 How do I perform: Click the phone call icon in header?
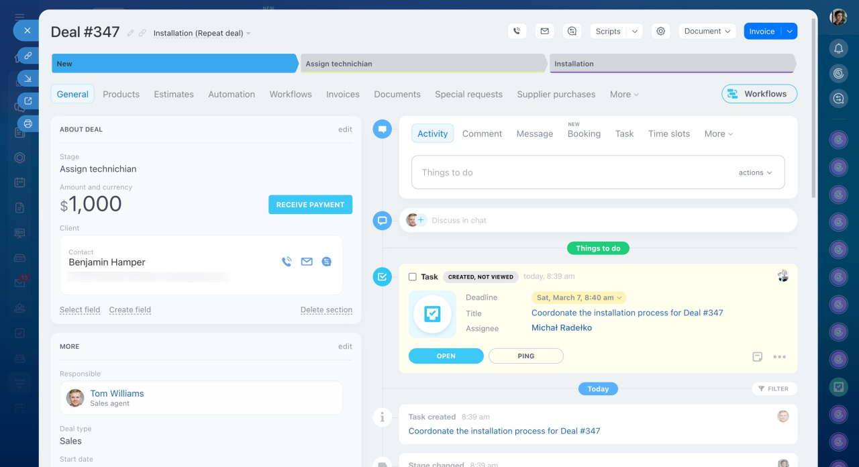pos(516,31)
